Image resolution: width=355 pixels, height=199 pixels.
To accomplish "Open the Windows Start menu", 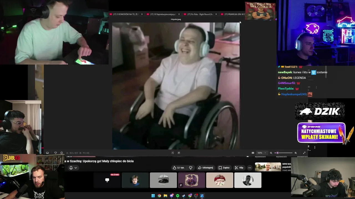I will [x=153, y=196].
